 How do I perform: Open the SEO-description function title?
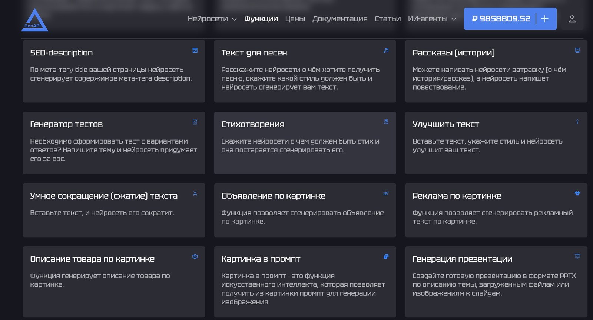pos(62,53)
